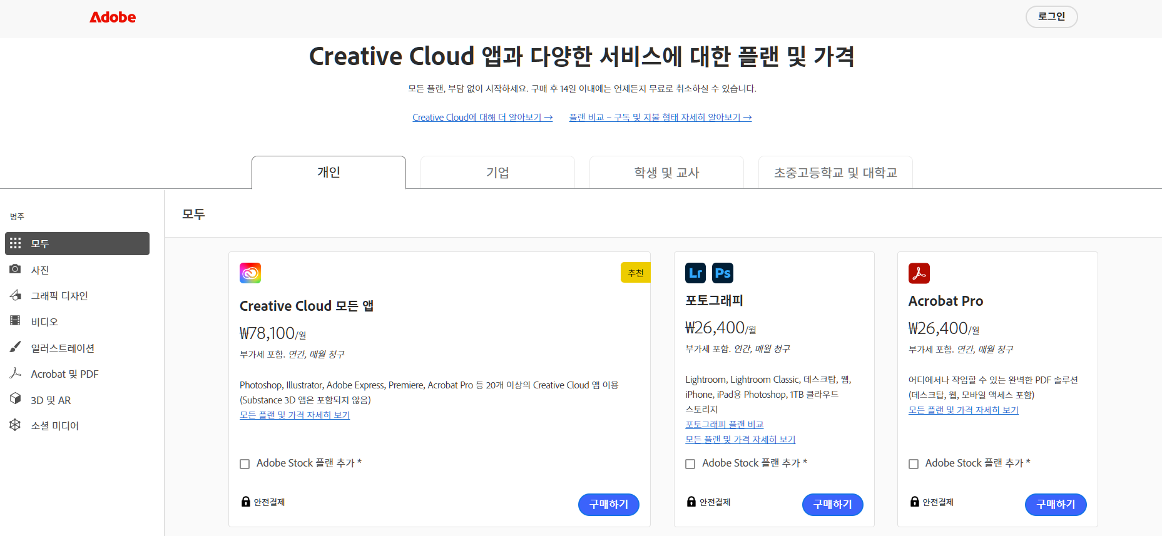
Task: Open 모든 플랜 및 가격 link on Creative Cloud card
Action: click(295, 415)
